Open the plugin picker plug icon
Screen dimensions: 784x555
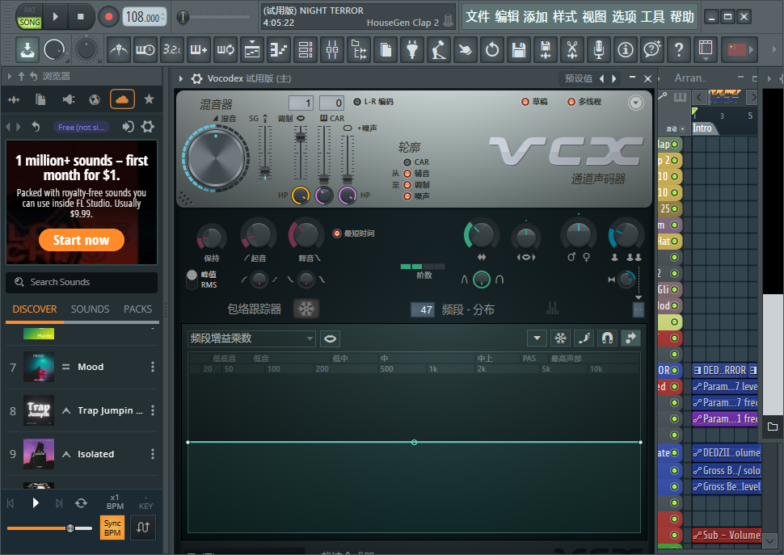click(x=412, y=50)
